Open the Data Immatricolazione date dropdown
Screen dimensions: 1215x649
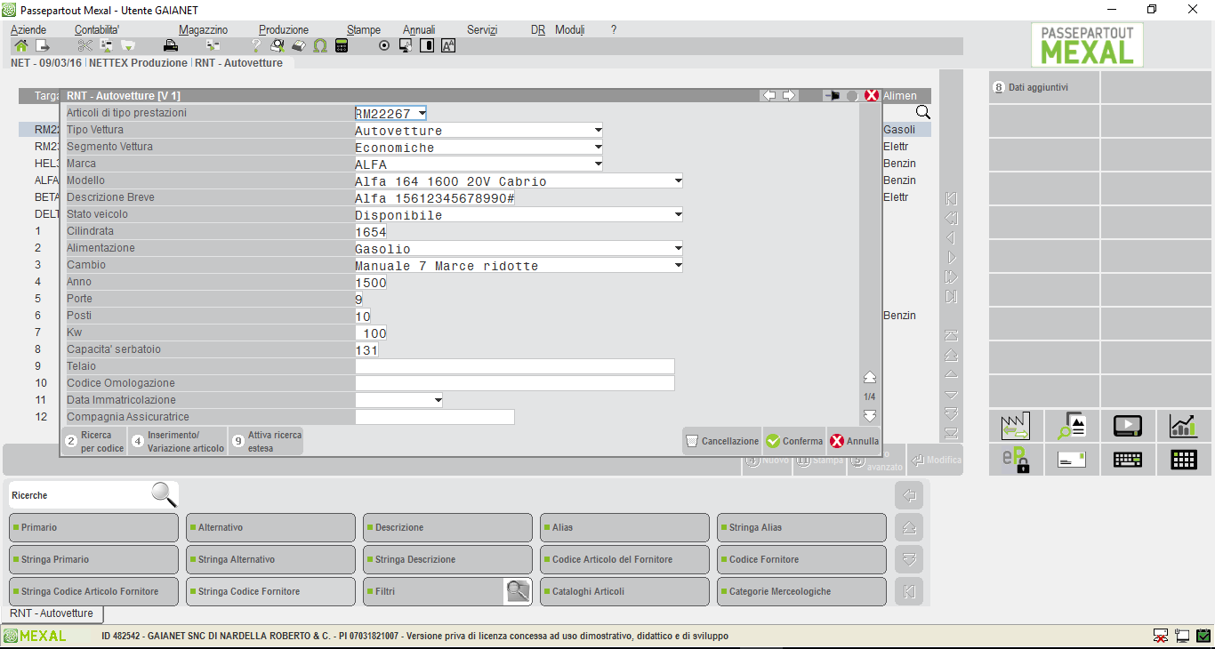438,401
